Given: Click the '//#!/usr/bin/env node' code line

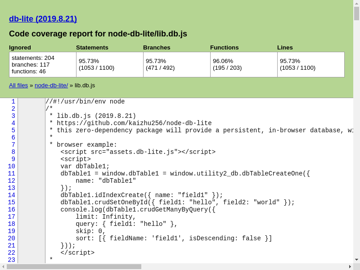Looking at the screenshot, I should pyautogui.click(x=85, y=102).
